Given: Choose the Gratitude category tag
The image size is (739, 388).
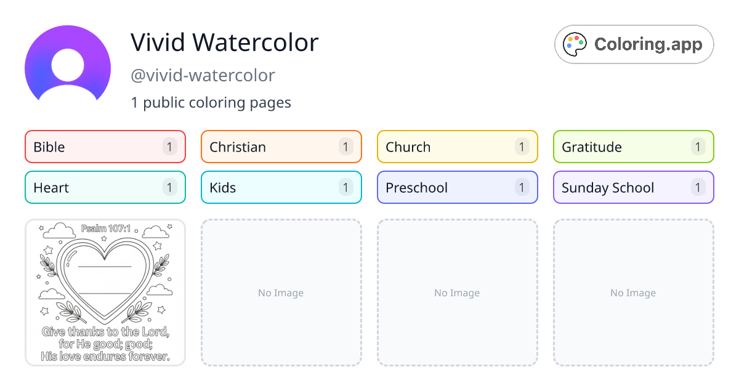Looking at the screenshot, I should click(634, 147).
